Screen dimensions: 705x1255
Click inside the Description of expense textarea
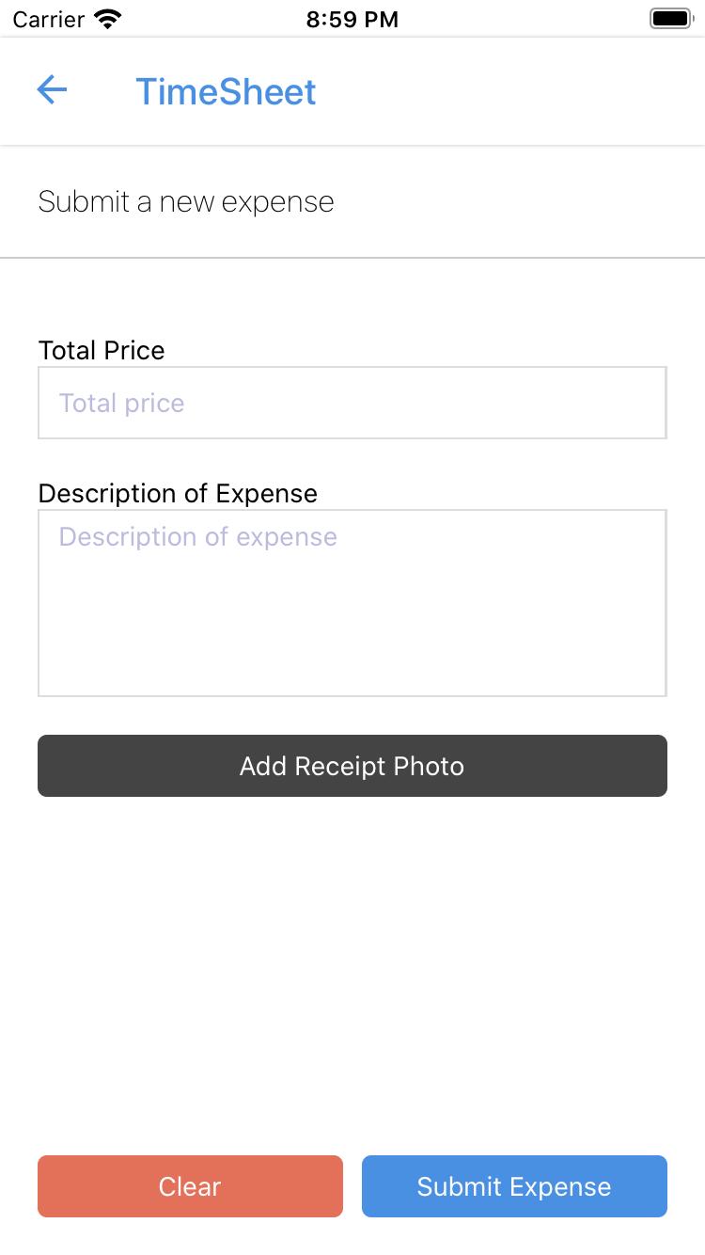pos(352,602)
